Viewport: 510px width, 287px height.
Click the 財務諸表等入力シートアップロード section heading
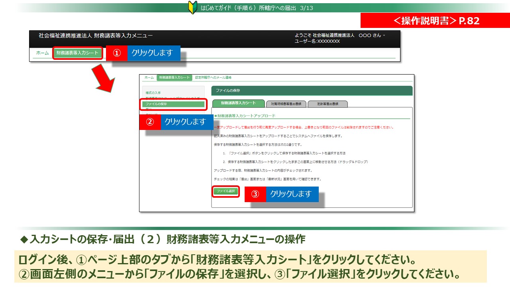click(245, 116)
